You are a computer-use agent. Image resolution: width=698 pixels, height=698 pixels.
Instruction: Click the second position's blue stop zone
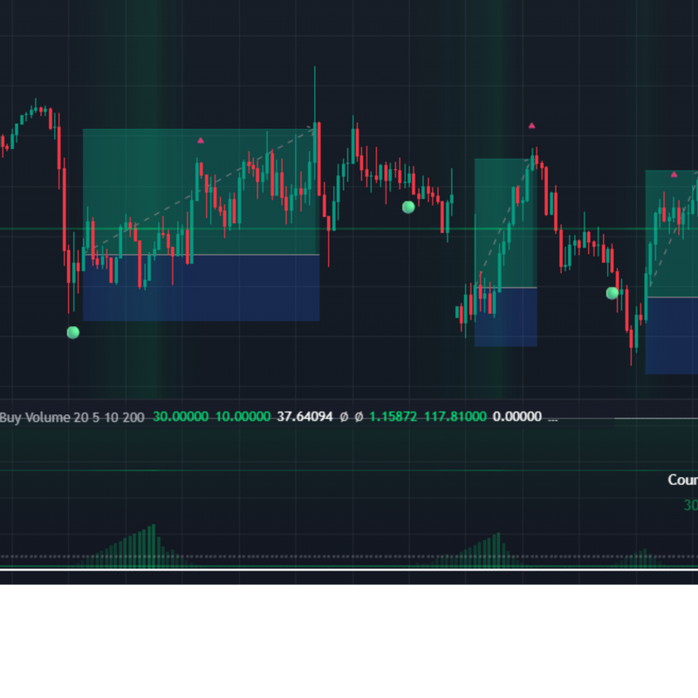506,317
